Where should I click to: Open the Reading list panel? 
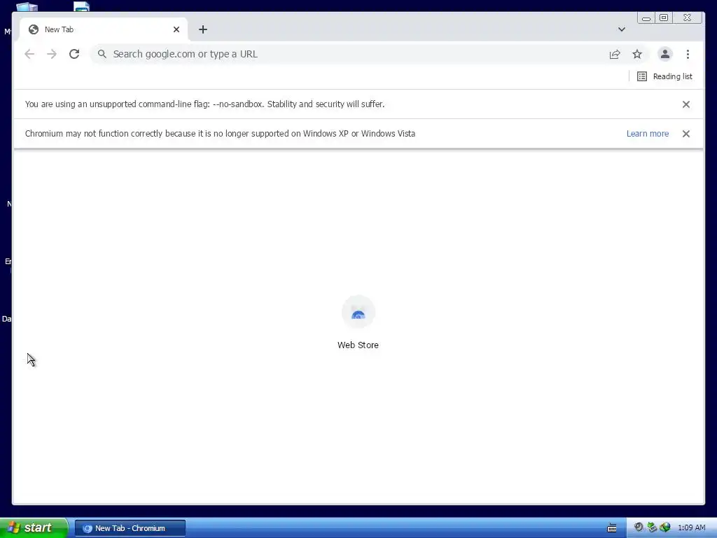664,76
